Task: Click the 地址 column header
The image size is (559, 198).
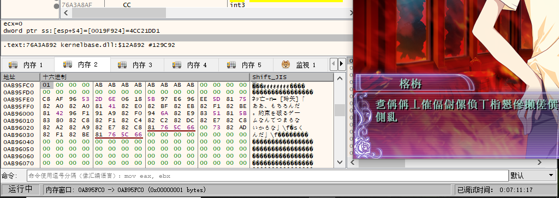Action: click(x=20, y=77)
